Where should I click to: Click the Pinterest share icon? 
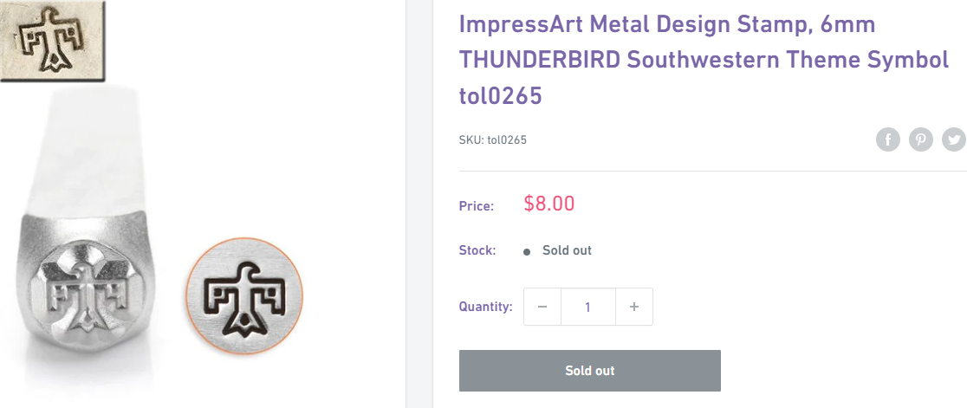pyautogui.click(x=921, y=140)
